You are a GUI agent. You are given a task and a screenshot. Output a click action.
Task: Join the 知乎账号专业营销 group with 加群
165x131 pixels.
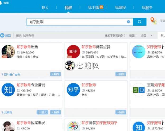[x=56, y=112]
